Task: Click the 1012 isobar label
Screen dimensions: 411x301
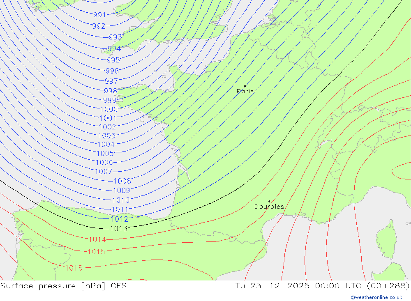Action: [x=120, y=219]
